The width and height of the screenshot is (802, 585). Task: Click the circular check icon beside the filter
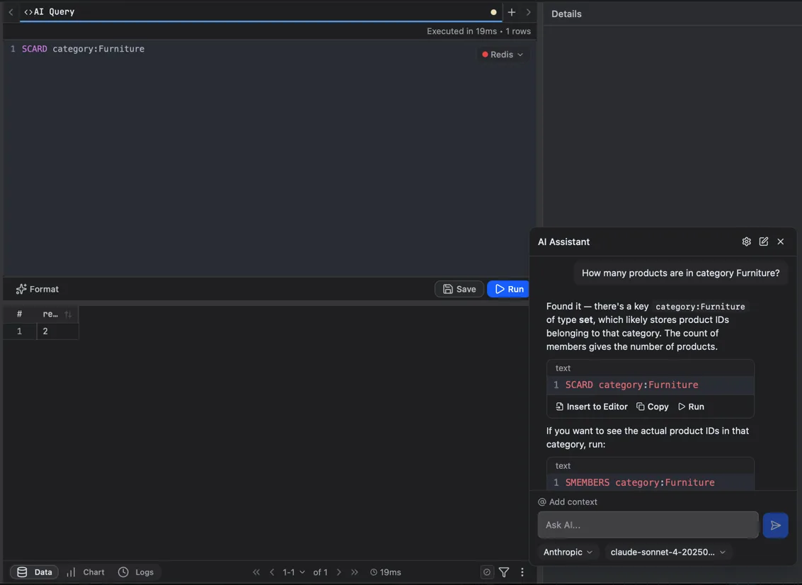(487, 572)
